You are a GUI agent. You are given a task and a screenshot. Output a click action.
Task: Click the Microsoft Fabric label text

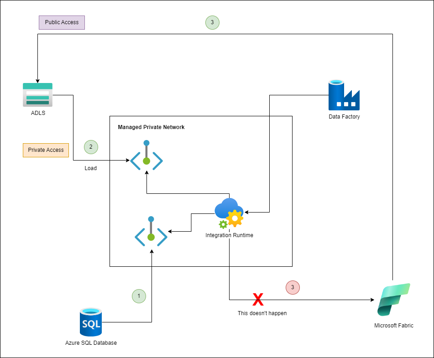[393, 325]
